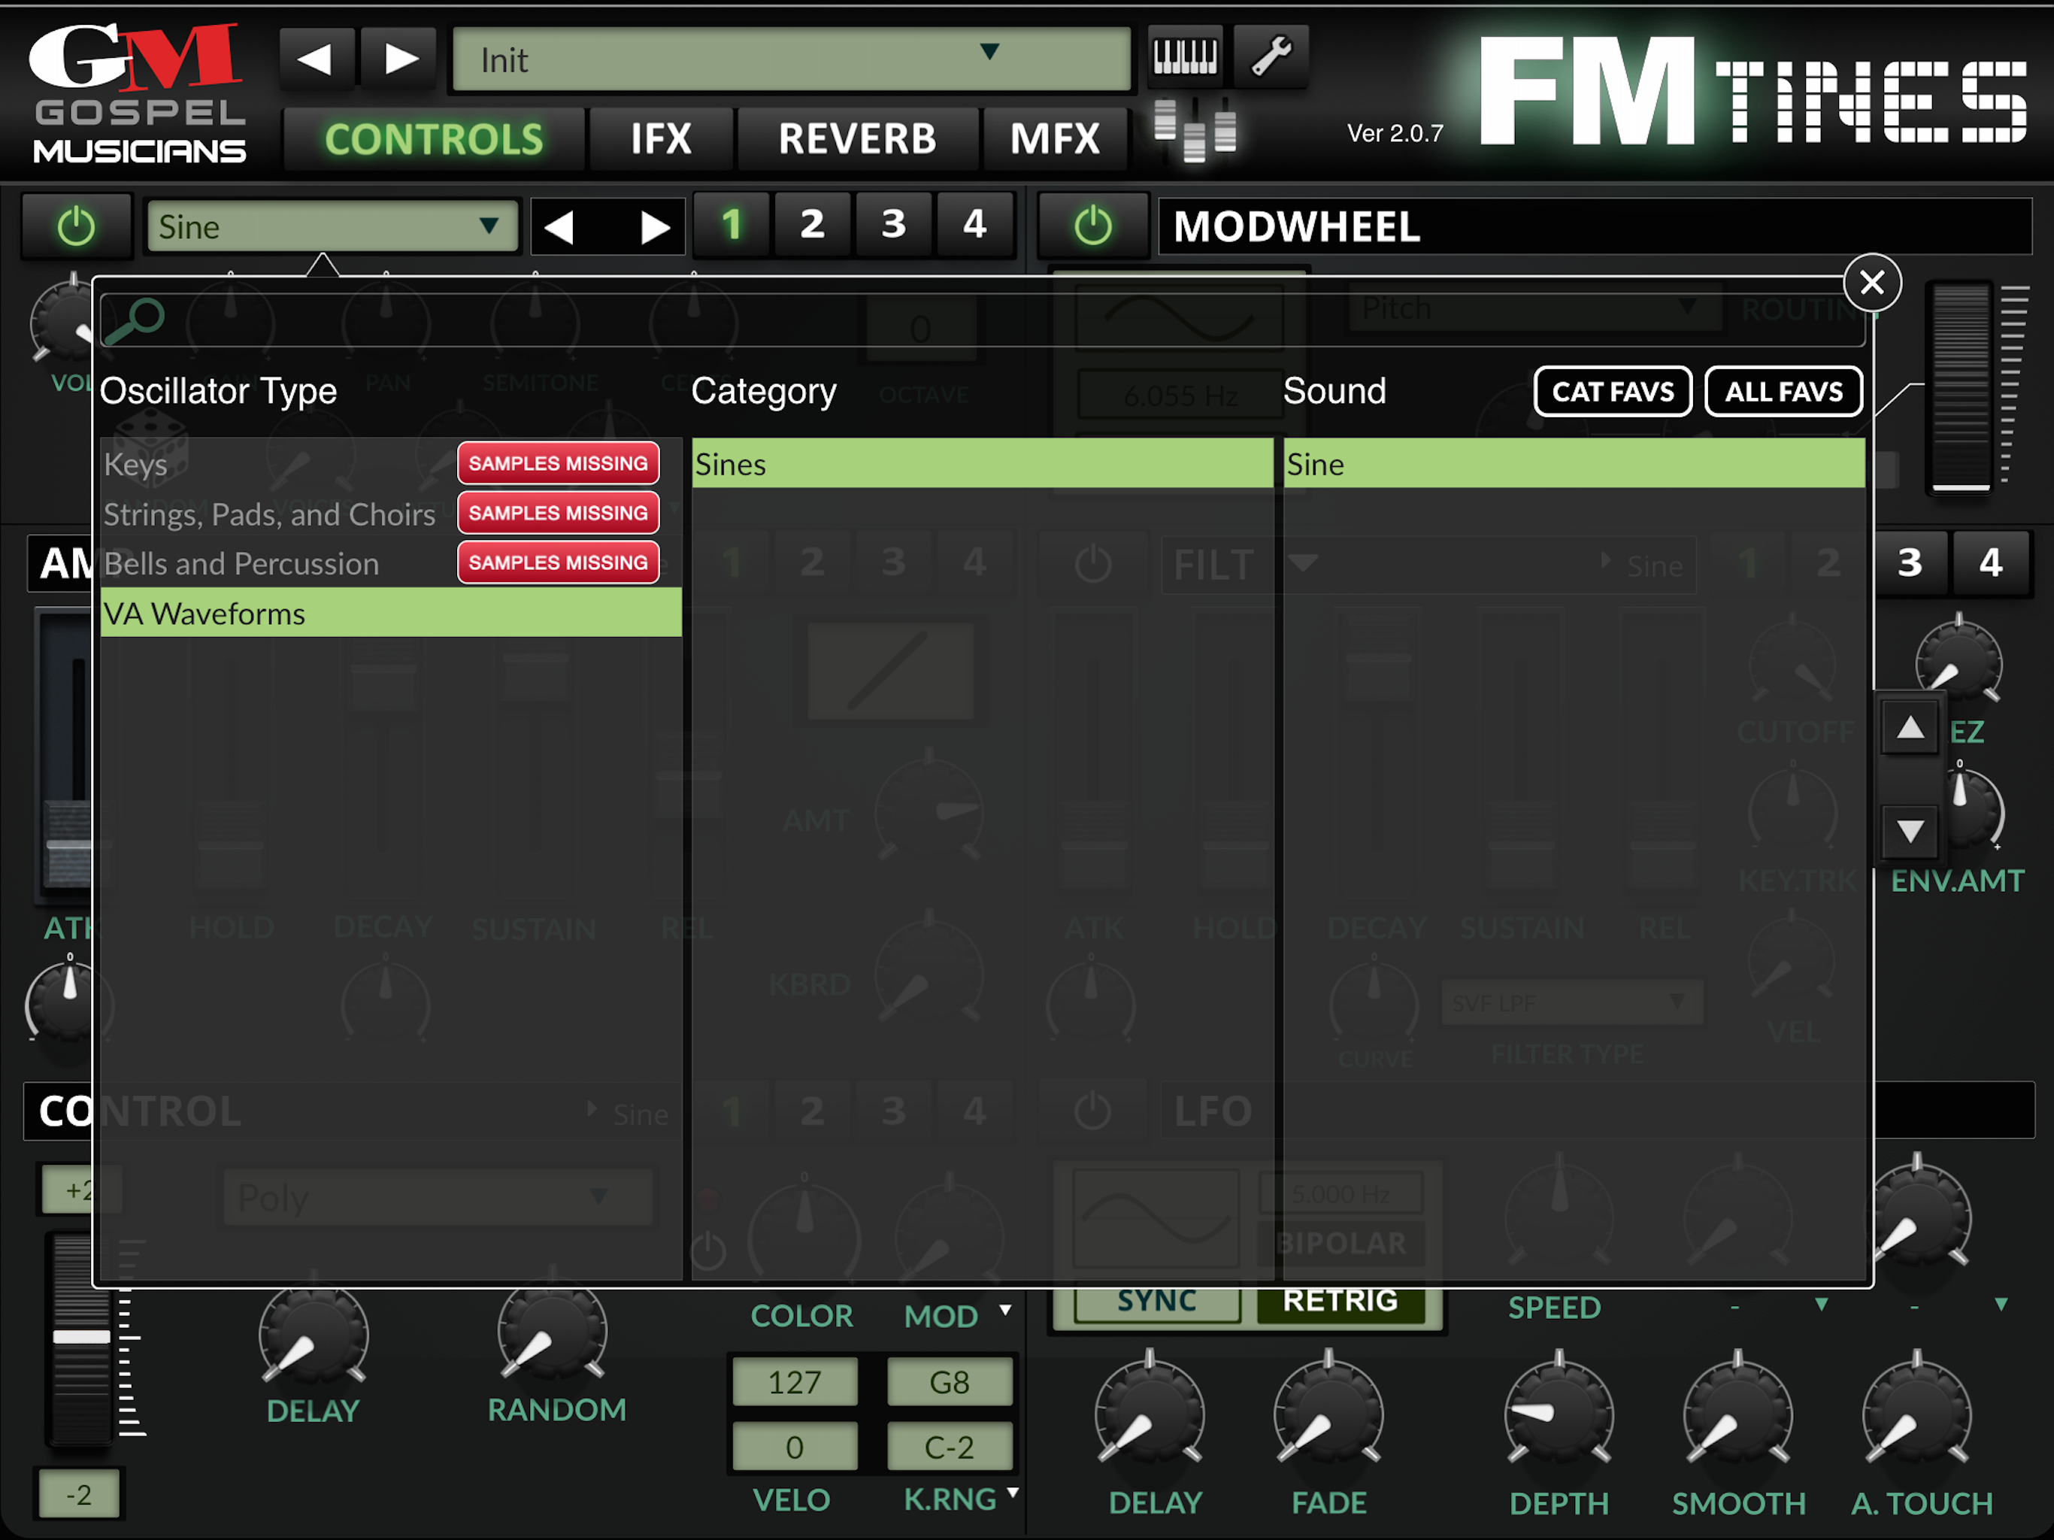The height and width of the screenshot is (1540, 2054).
Task: Select the next oscillator waveform arrow
Action: click(656, 226)
